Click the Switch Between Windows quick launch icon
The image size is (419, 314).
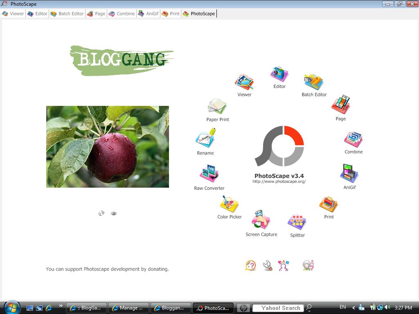point(39,308)
